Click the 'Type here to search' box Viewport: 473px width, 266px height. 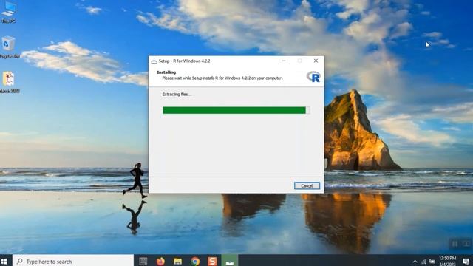pyautogui.click(x=73, y=261)
